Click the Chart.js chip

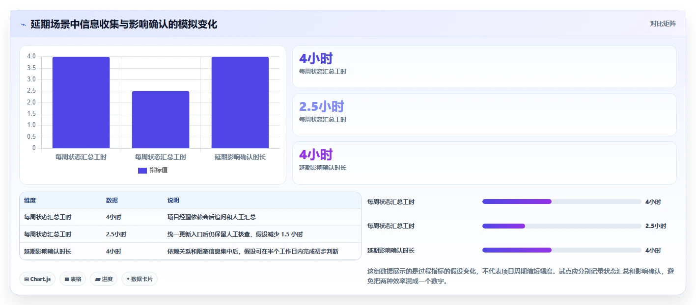(37, 279)
